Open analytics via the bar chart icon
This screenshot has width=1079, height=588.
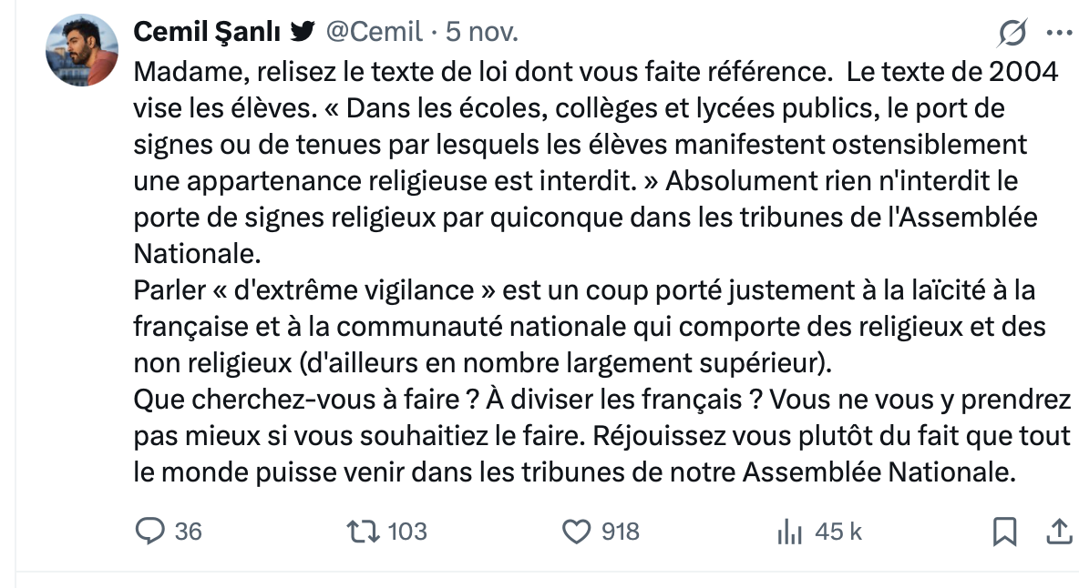(x=788, y=532)
